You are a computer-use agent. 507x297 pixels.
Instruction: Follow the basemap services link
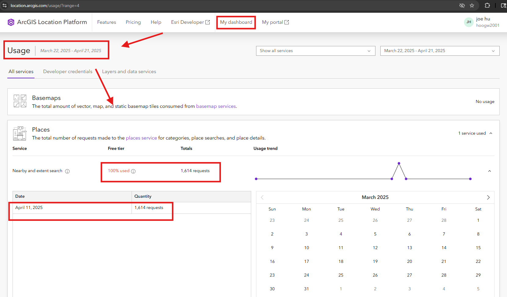(216, 106)
